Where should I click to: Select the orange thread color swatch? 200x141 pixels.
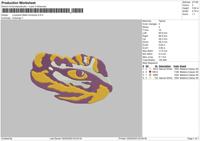(150, 75)
